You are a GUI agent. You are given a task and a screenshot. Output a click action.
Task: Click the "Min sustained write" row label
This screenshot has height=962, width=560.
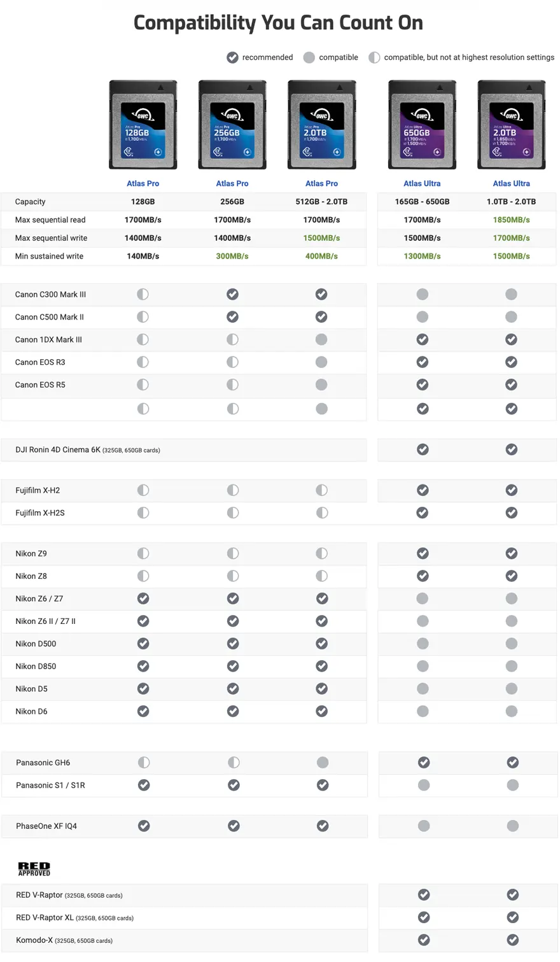point(49,256)
